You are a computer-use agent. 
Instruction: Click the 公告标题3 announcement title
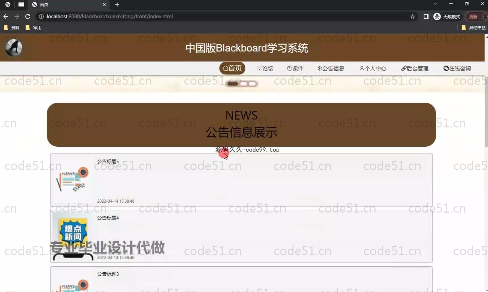108,274
